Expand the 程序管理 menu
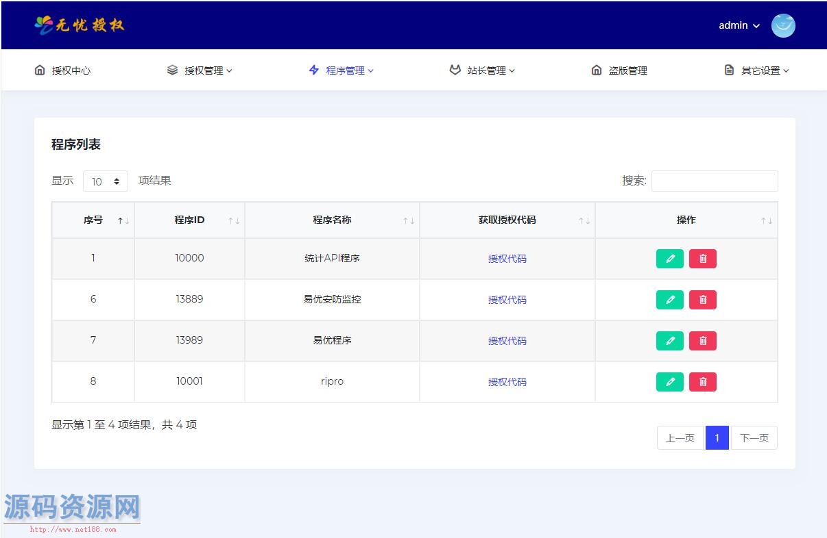 pyautogui.click(x=350, y=71)
